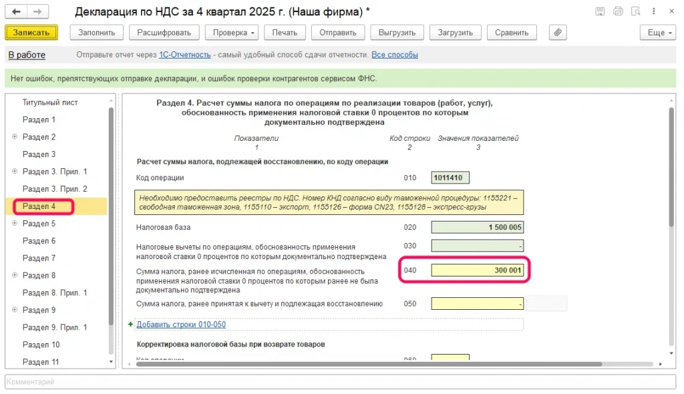Expand Раздел 8 tree node
The image size is (684, 394).
pos(15,275)
